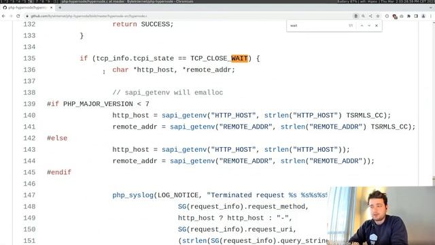This screenshot has width=435, height=245.
Task: Click the webcam video overlay
Action: click(381, 216)
